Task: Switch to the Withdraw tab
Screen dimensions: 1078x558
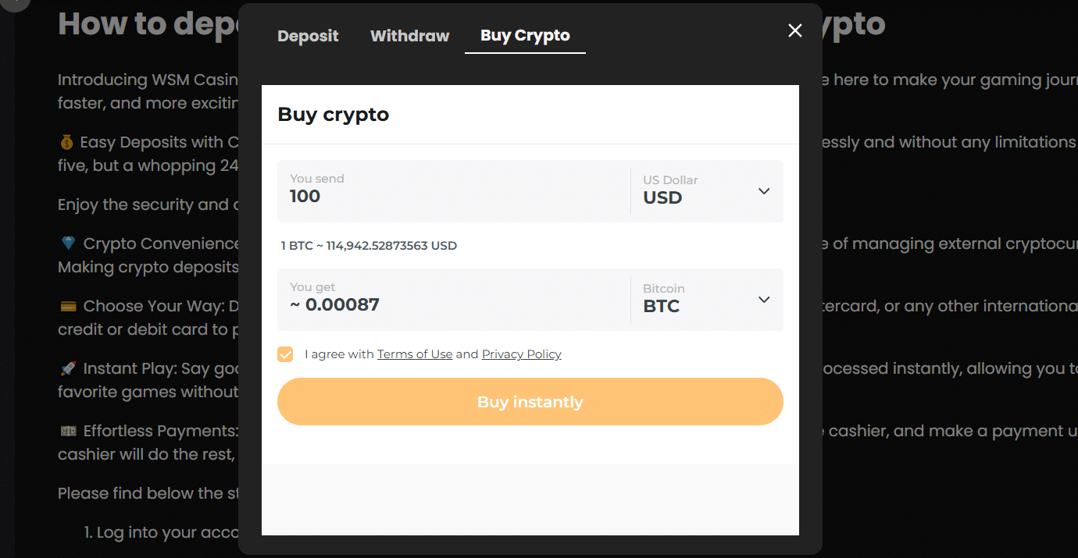Action: pyautogui.click(x=409, y=36)
